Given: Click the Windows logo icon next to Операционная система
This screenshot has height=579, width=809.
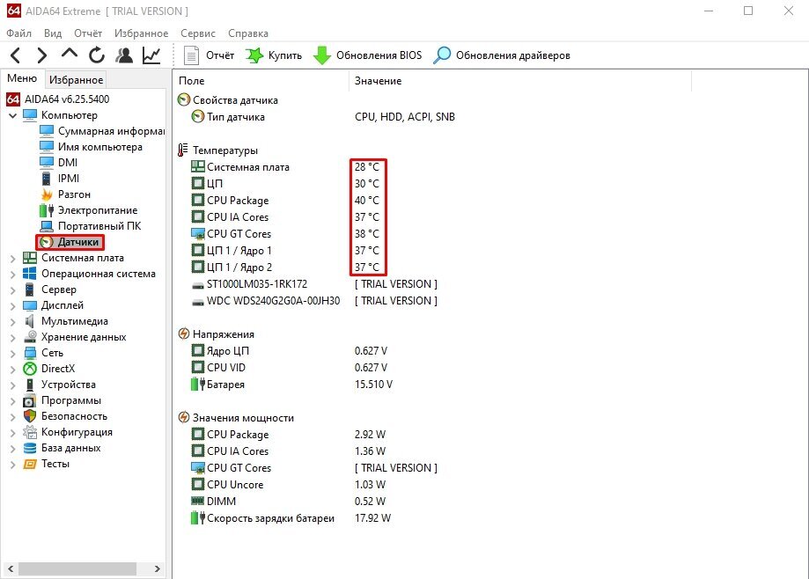Looking at the screenshot, I should pyautogui.click(x=30, y=274).
